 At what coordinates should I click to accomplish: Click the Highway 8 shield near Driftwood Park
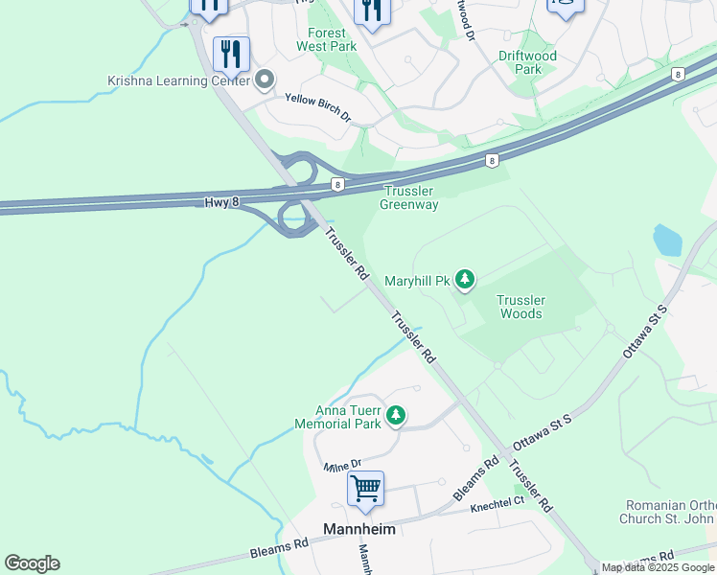678,75
